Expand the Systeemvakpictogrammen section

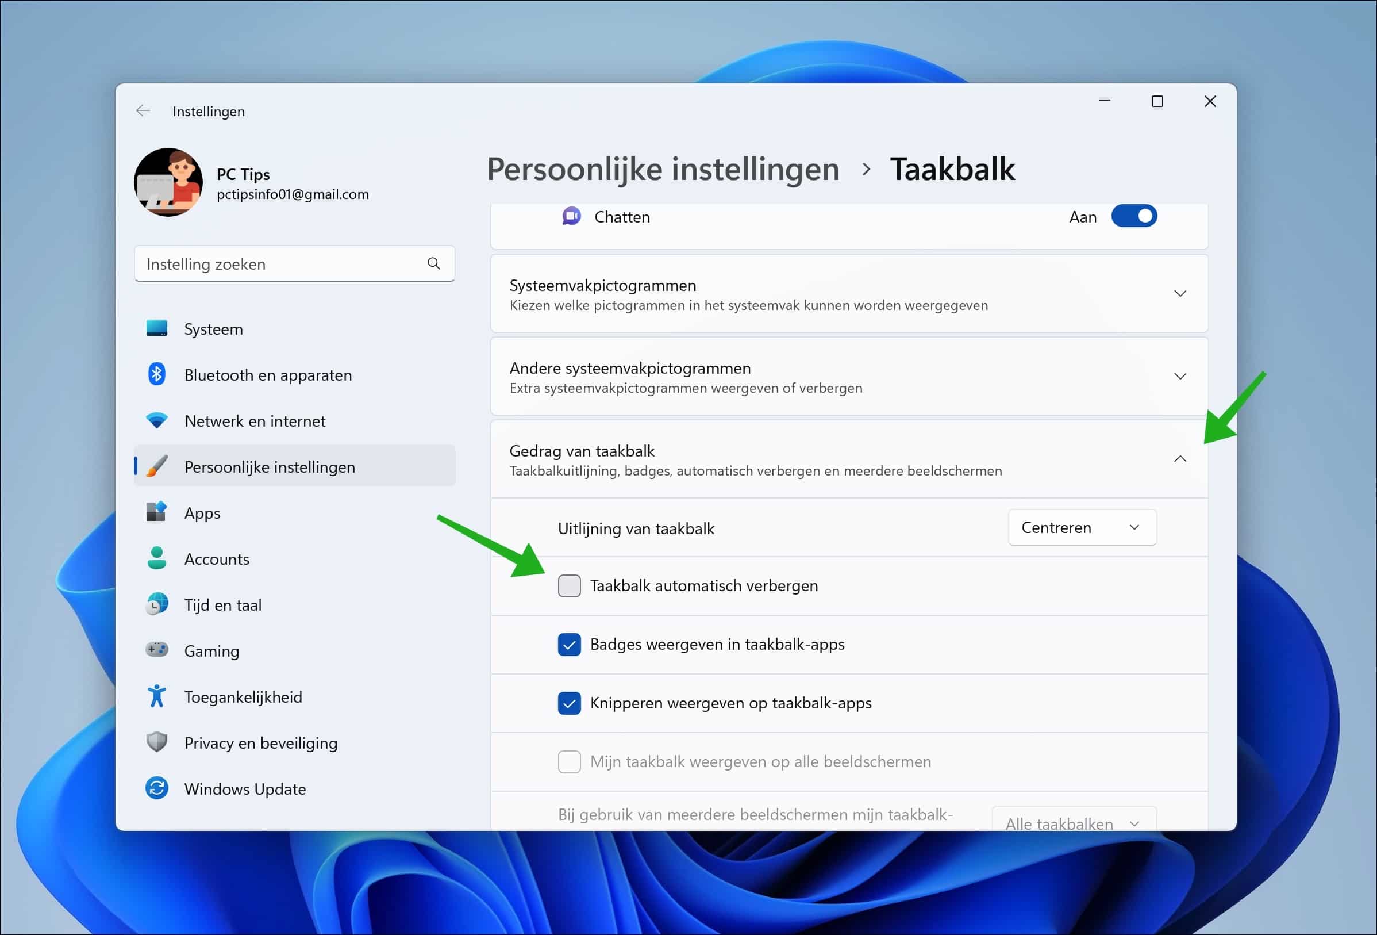point(1180,293)
